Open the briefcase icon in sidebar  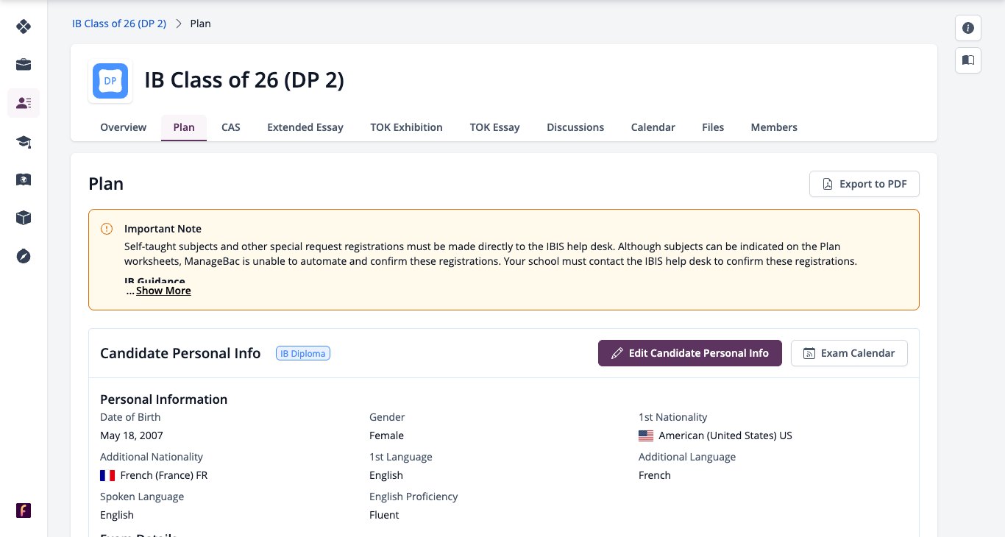tap(24, 65)
